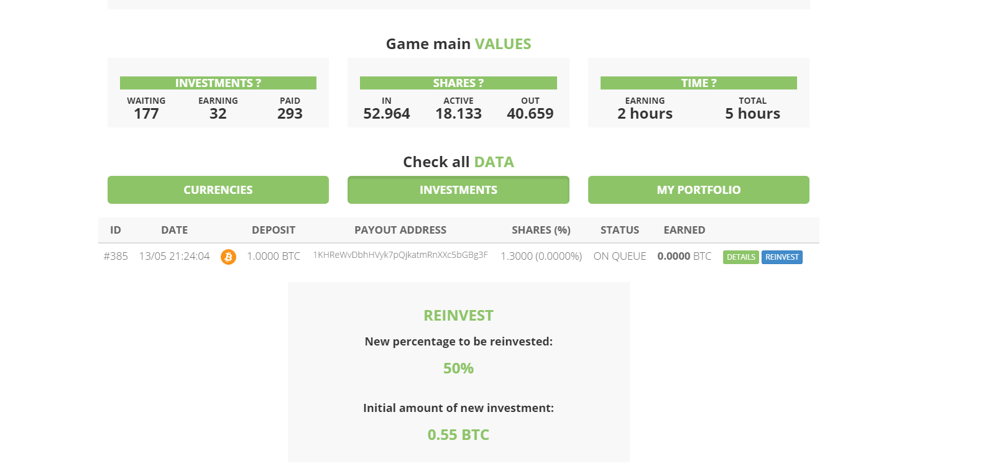View DETAILS of investment #385
This screenshot has height=471, width=996.
pos(741,257)
